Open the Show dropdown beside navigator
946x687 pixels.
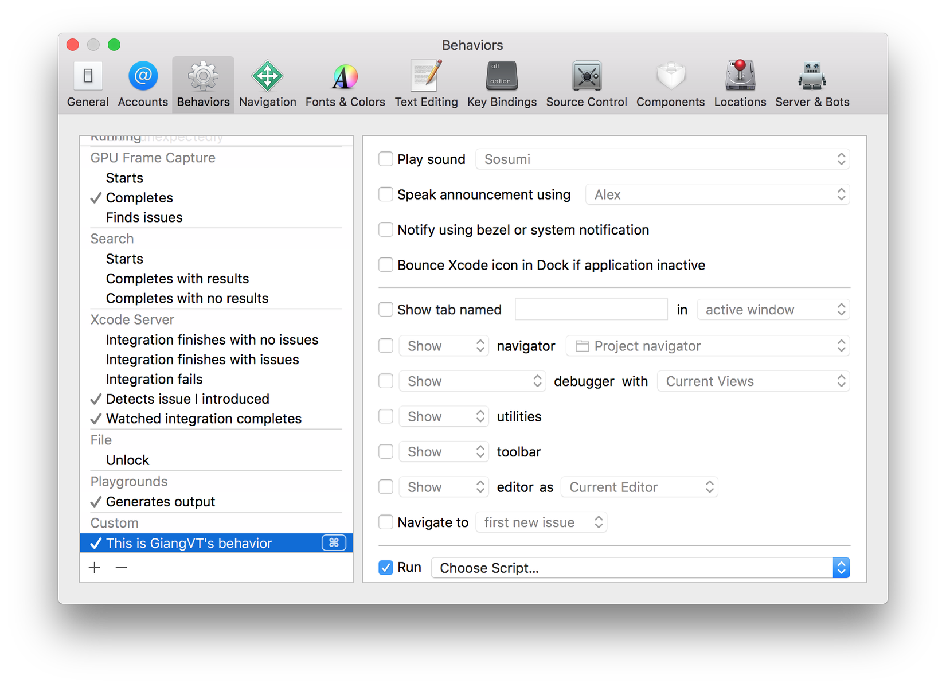444,346
